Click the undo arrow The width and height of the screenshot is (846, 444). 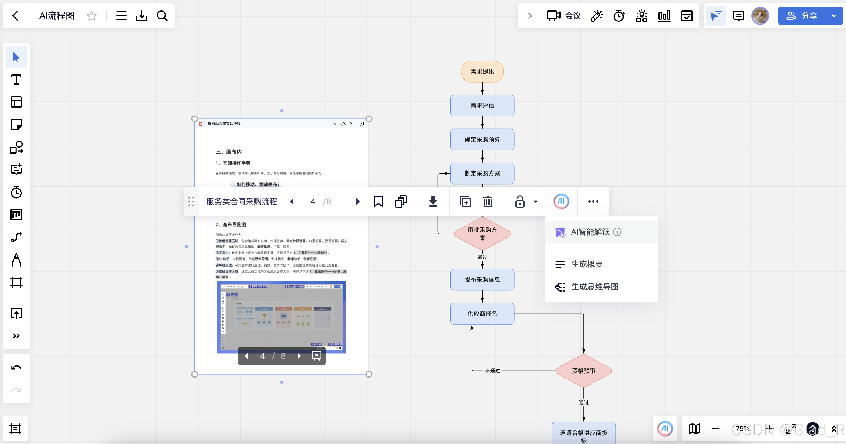[x=16, y=368]
